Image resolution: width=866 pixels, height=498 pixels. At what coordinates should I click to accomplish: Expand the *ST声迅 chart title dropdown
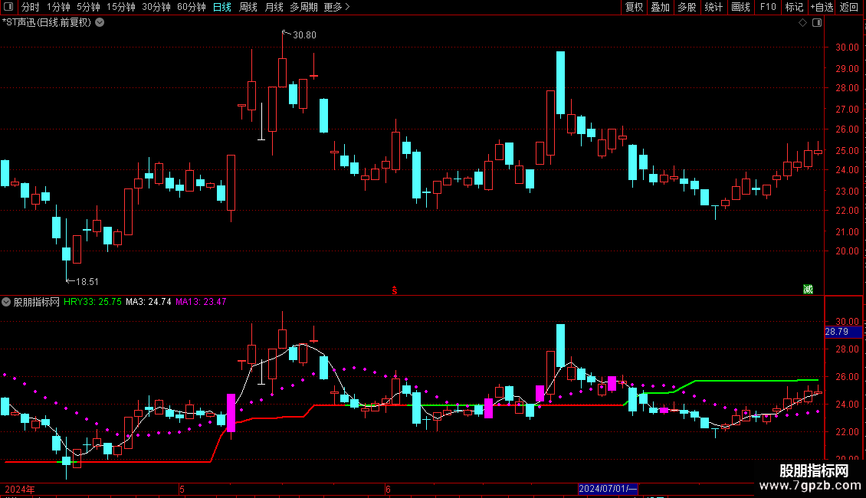click(x=100, y=23)
